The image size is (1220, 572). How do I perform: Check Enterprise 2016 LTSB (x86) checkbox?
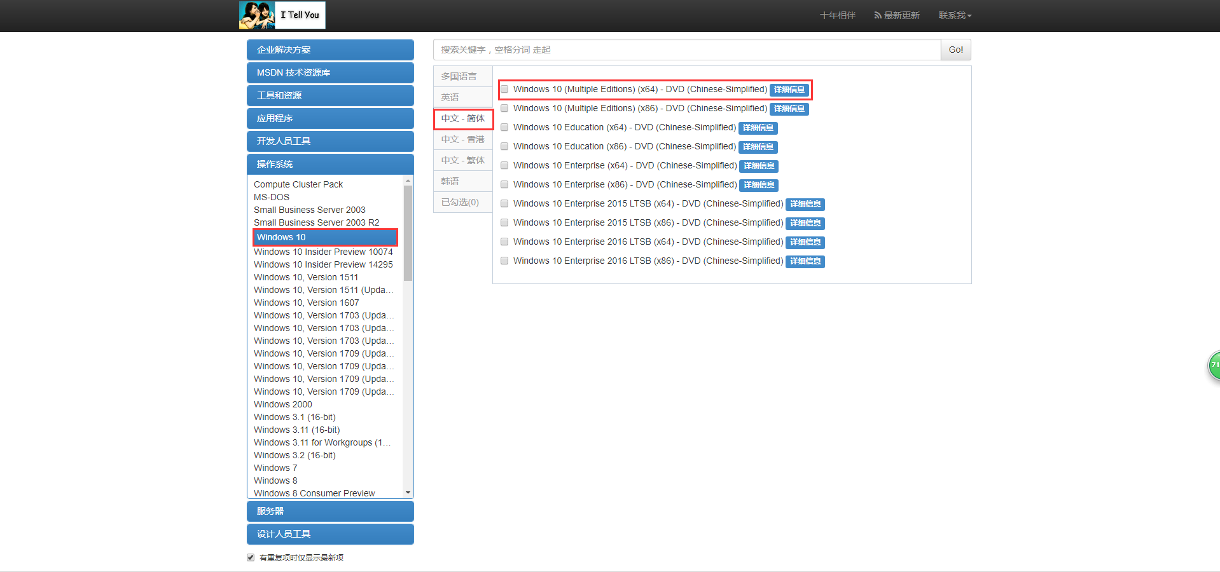(x=504, y=261)
